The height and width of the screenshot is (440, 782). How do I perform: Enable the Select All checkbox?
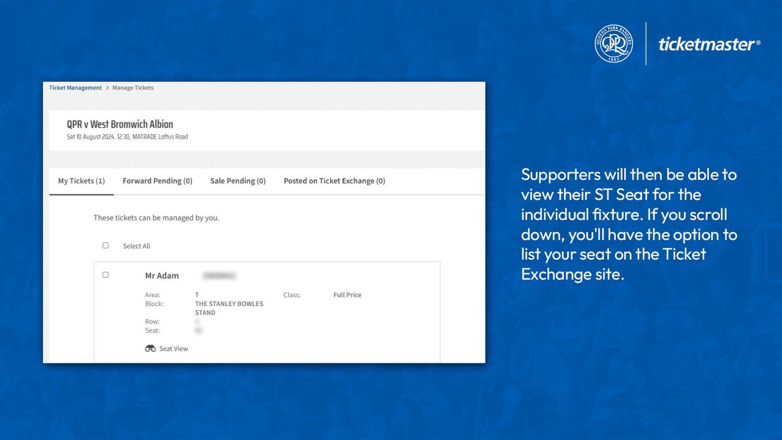(x=106, y=245)
